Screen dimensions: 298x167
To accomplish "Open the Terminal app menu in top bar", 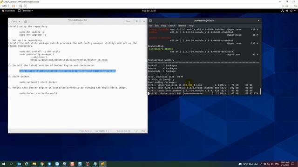I will click(25, 11).
